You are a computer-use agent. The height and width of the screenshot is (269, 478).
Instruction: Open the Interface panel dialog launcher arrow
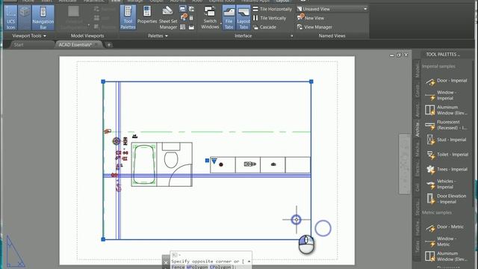pyautogui.click(x=291, y=36)
